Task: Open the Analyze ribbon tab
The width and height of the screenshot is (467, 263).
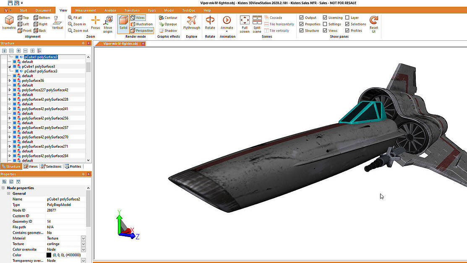Action: tap(110, 10)
